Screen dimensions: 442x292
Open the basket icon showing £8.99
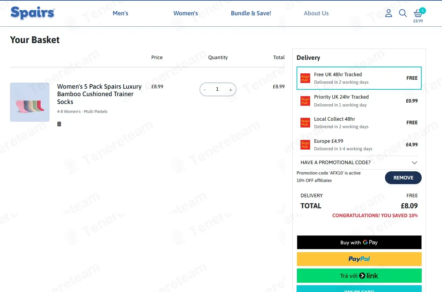(x=418, y=15)
